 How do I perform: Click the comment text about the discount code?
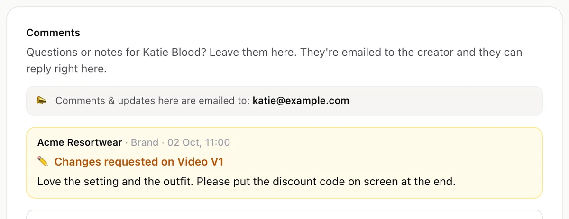pyautogui.click(x=246, y=181)
